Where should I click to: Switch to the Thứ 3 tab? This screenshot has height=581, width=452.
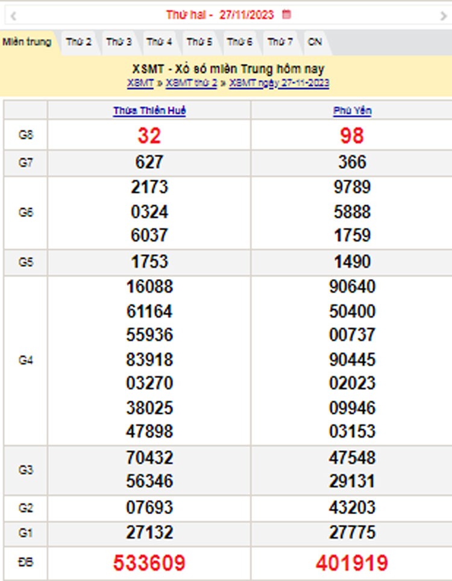119,42
